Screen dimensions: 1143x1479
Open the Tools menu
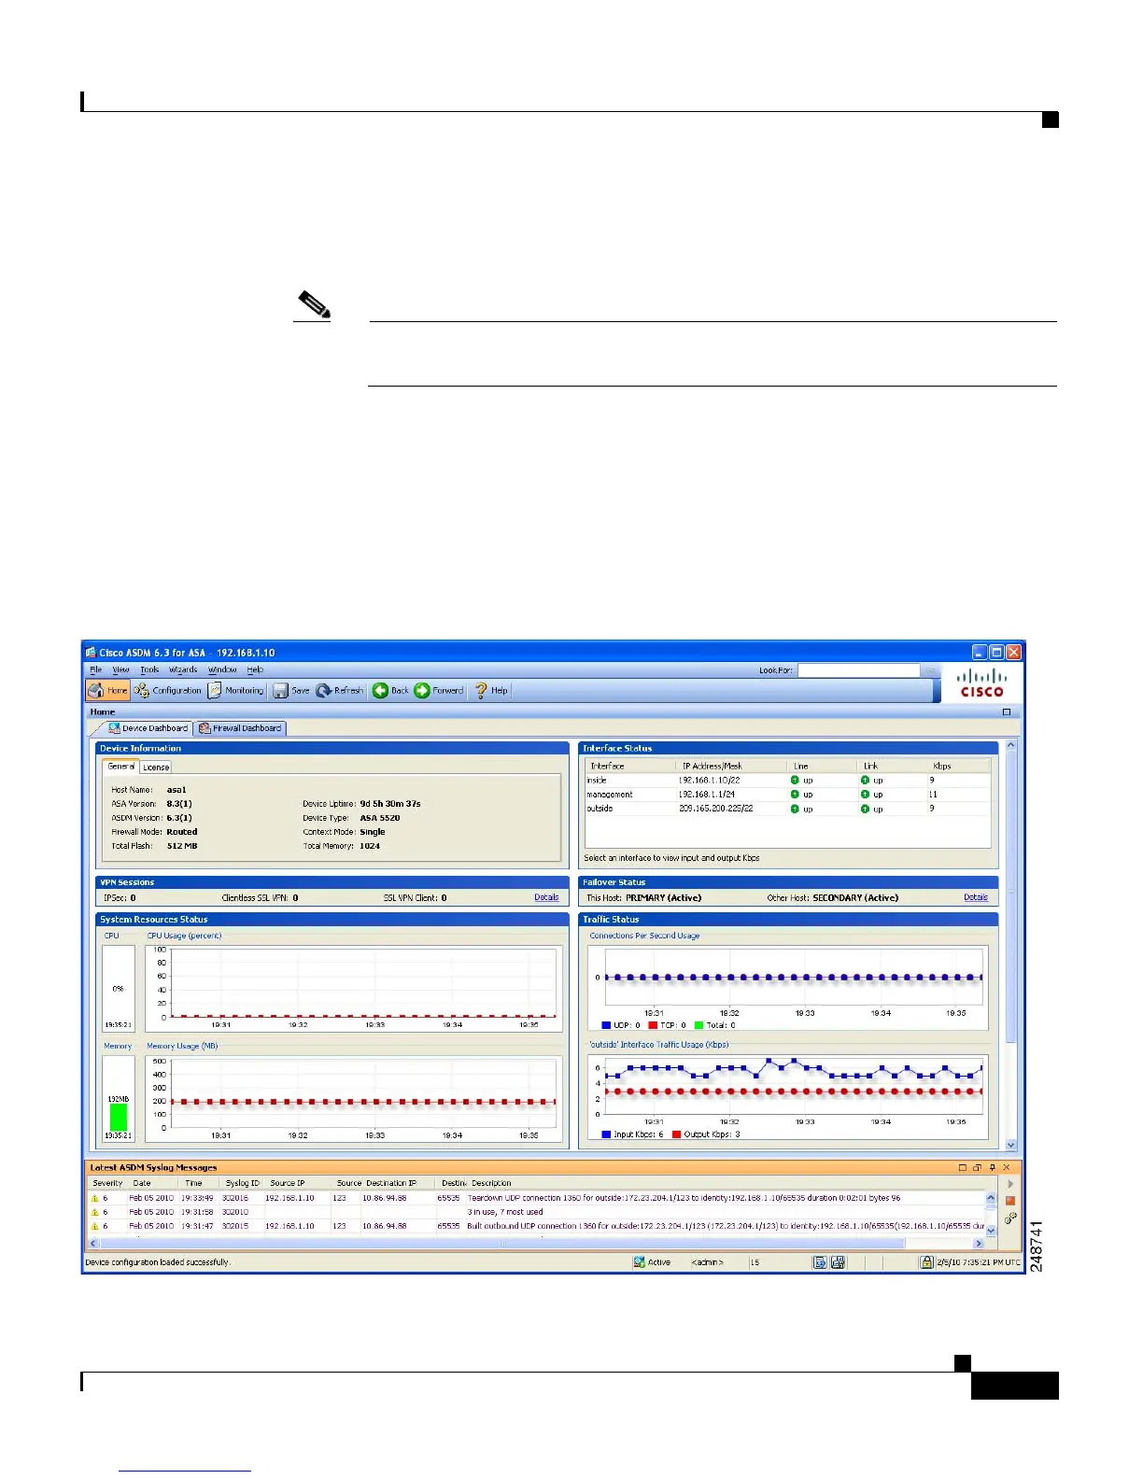pyautogui.click(x=149, y=669)
